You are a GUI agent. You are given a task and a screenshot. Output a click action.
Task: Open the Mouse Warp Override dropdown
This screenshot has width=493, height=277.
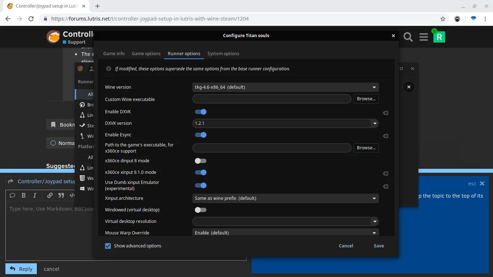click(285, 232)
